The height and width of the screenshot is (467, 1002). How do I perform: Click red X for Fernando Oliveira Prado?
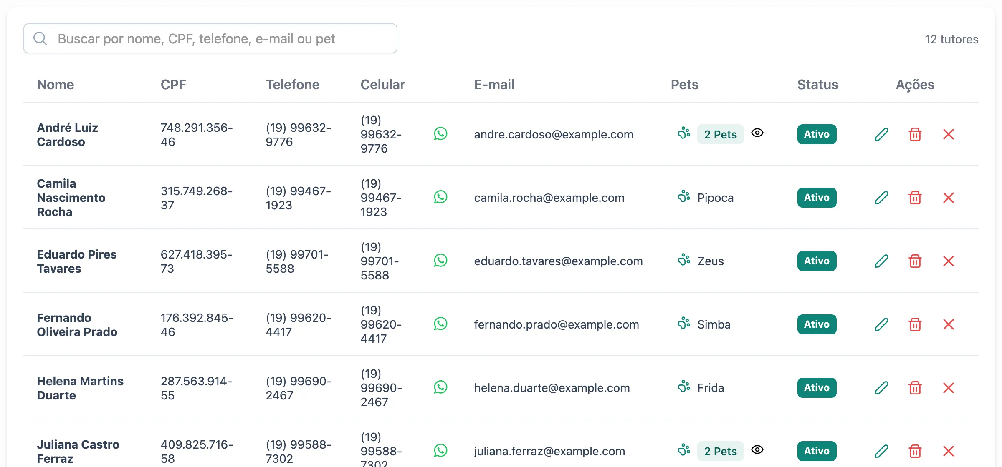[x=949, y=324]
